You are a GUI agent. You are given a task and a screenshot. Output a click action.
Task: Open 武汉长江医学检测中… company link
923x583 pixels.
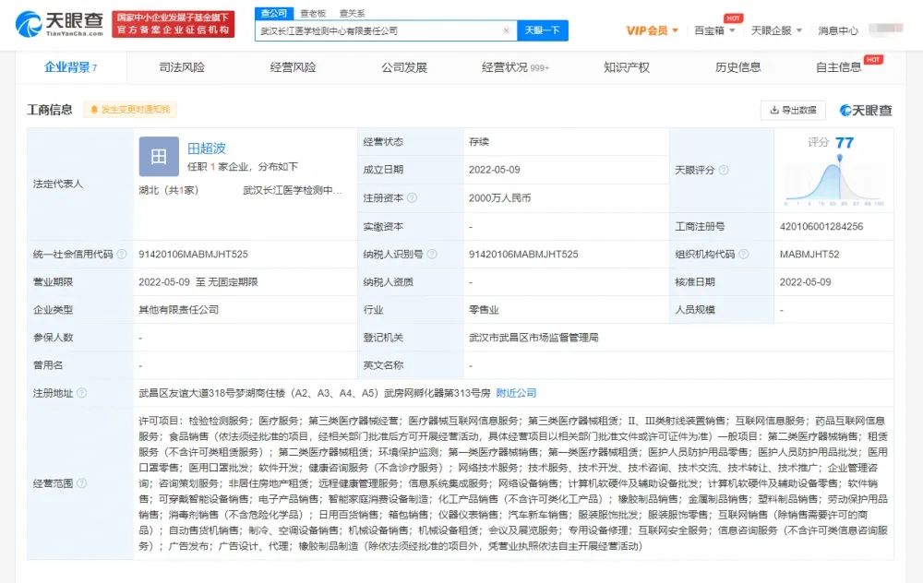click(x=292, y=190)
